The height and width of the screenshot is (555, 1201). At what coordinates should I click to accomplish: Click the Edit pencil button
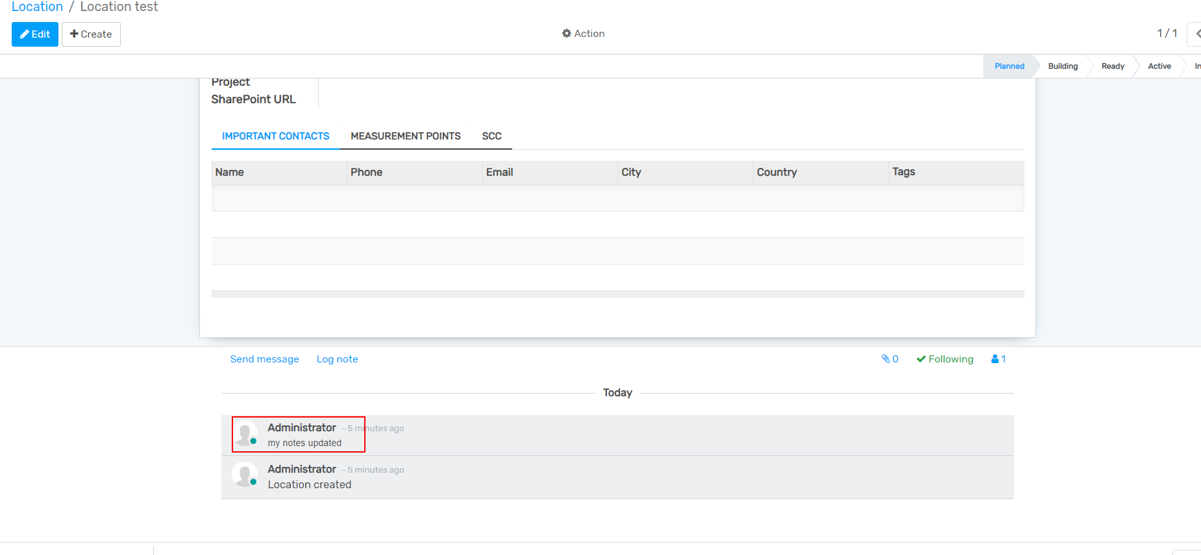35,34
